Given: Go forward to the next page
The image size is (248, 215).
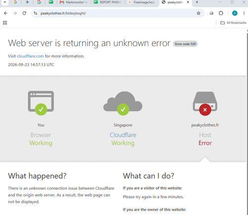Looking at the screenshot, I should 15,13.
